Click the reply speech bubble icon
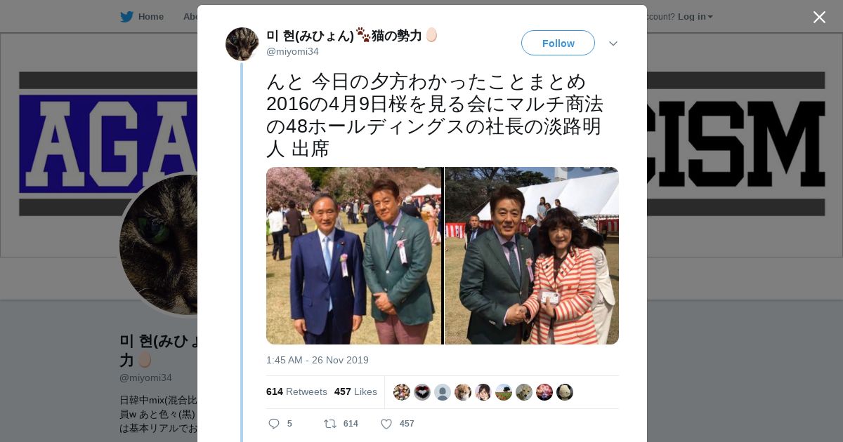The width and height of the screenshot is (843, 442). point(274,424)
